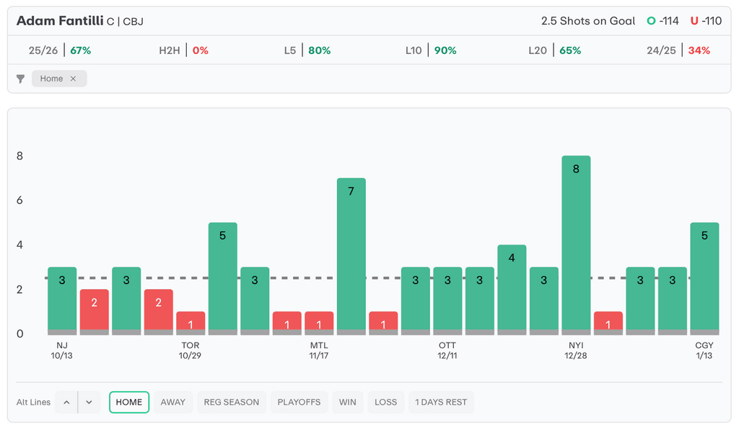Viewport: 739px width, 432px height.
Task: Click the 7-shot bar after MTL game
Action: point(351,256)
